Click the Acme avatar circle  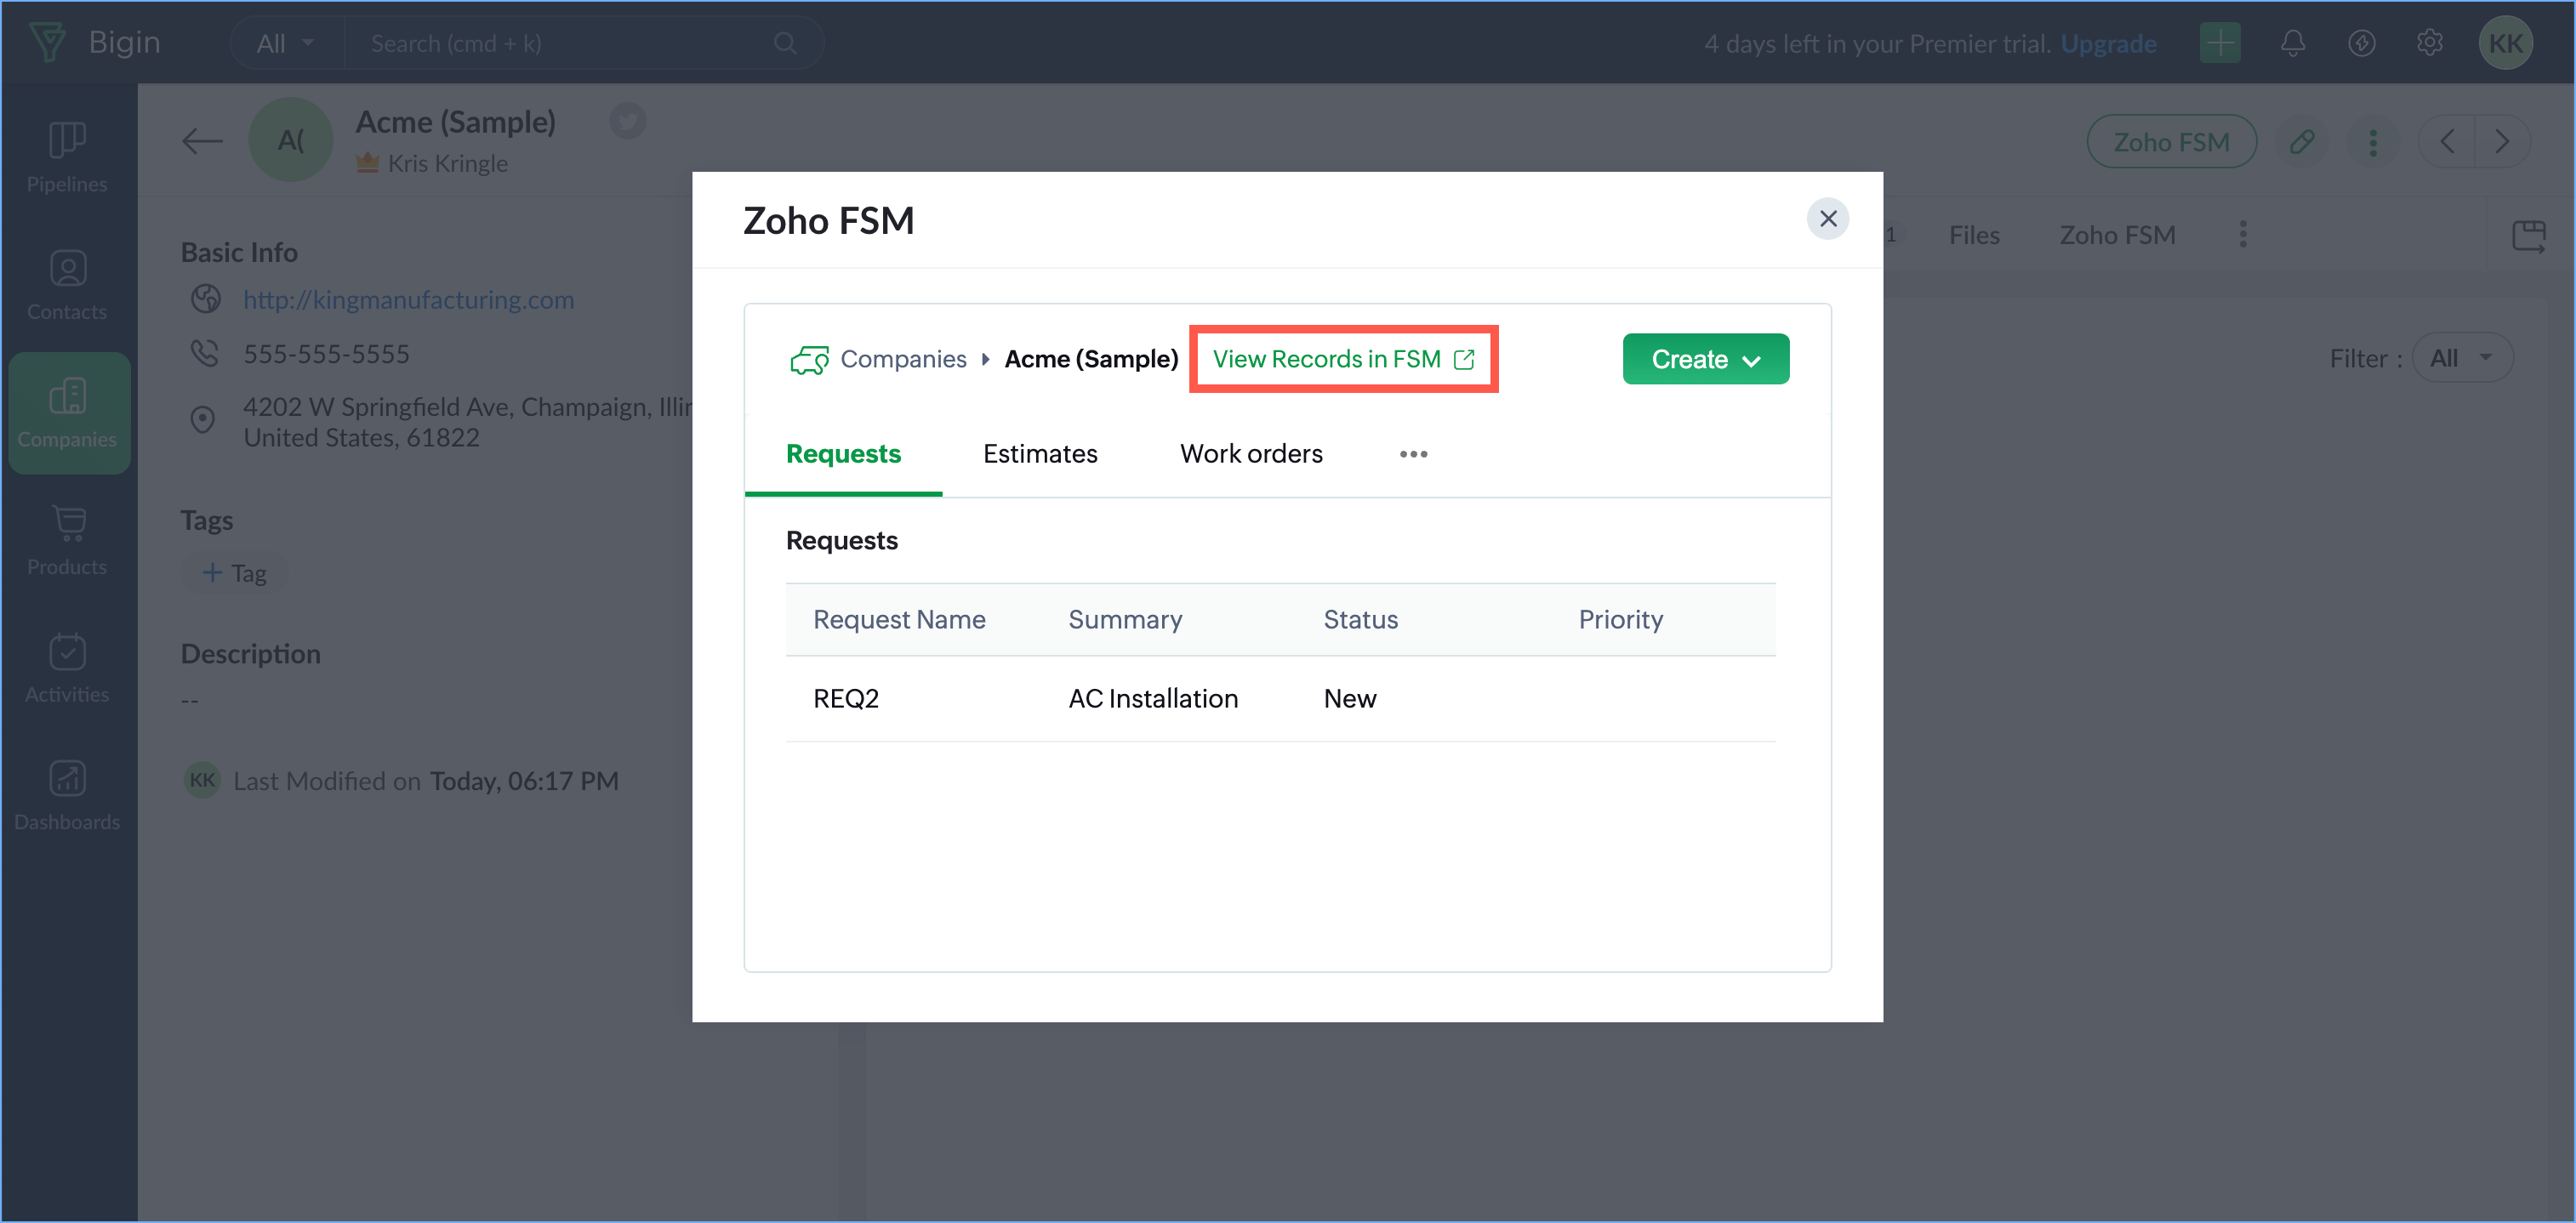[x=290, y=139]
